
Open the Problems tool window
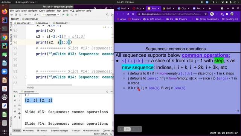click(x=29, y=131)
